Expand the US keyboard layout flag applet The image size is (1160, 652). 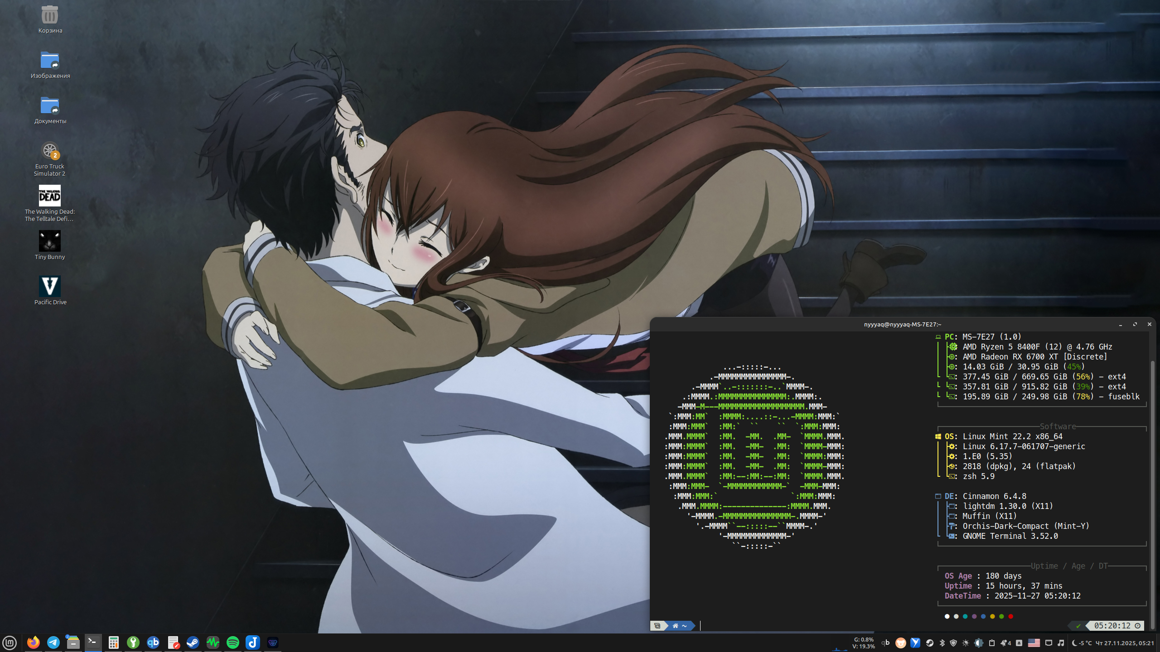click(1034, 642)
